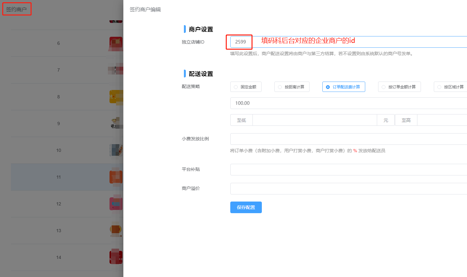Click the merchant logo in row 6
467x277 pixels.
point(117,43)
